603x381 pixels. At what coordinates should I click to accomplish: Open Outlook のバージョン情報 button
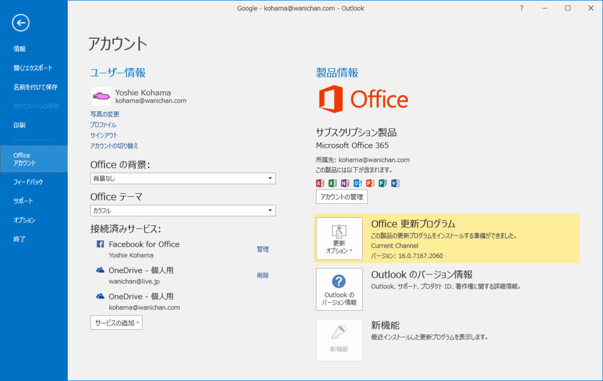(x=339, y=290)
